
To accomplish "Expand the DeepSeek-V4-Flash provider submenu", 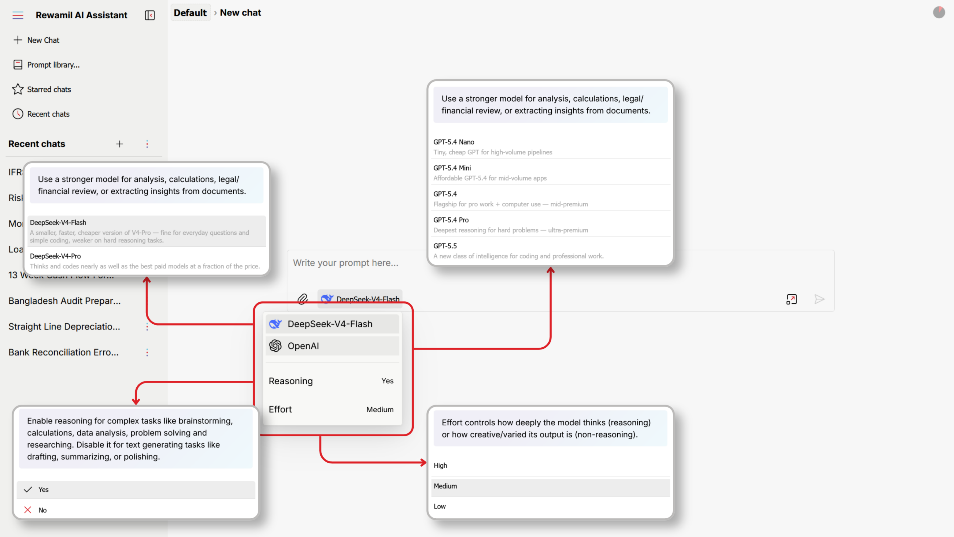I will click(x=332, y=324).
